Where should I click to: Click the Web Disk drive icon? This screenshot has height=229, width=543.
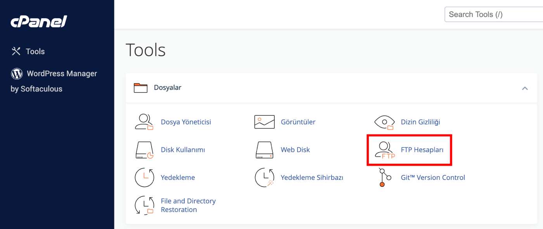[265, 150]
